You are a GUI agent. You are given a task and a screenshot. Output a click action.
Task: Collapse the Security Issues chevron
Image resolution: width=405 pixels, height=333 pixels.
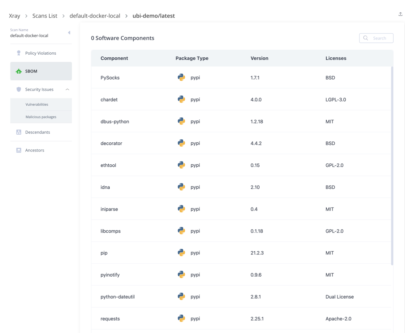67,89
